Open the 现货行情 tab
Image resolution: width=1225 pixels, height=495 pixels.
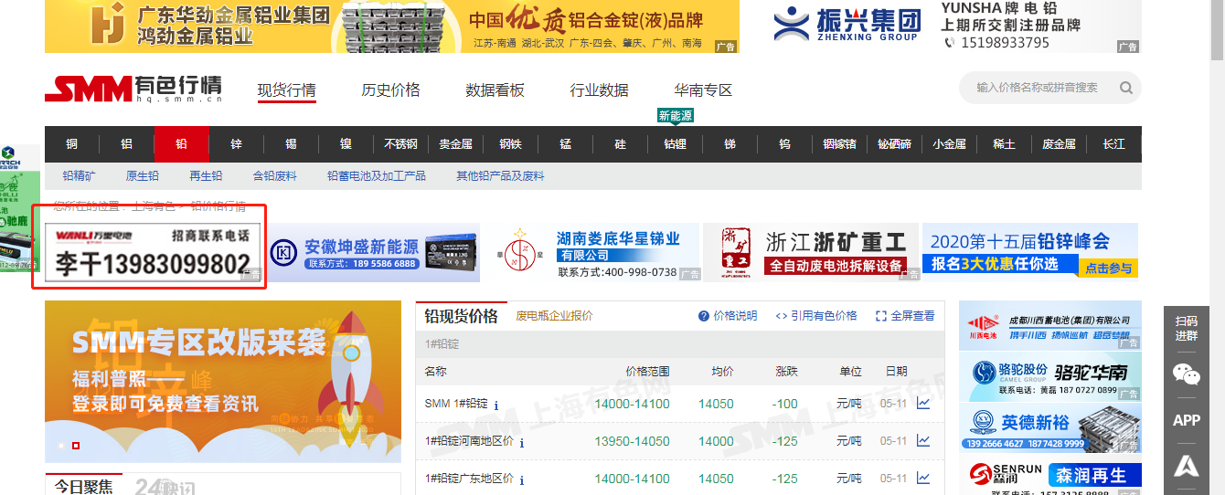287,90
